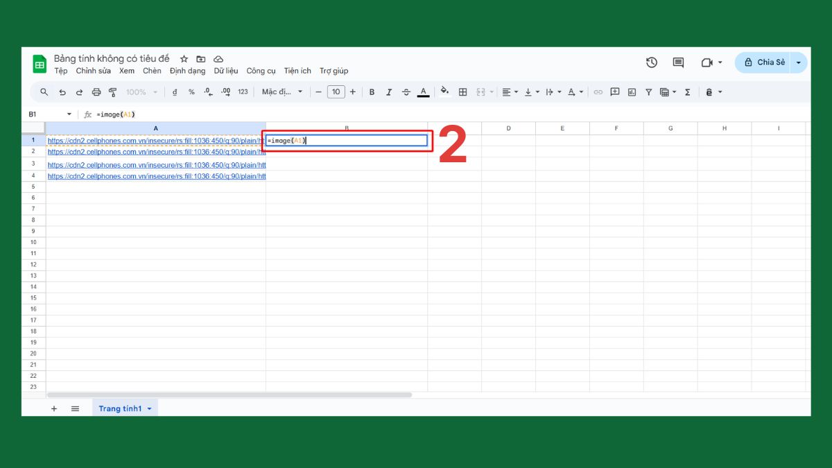Open the Chèn menu
Image resolution: width=832 pixels, height=468 pixels.
tap(152, 70)
